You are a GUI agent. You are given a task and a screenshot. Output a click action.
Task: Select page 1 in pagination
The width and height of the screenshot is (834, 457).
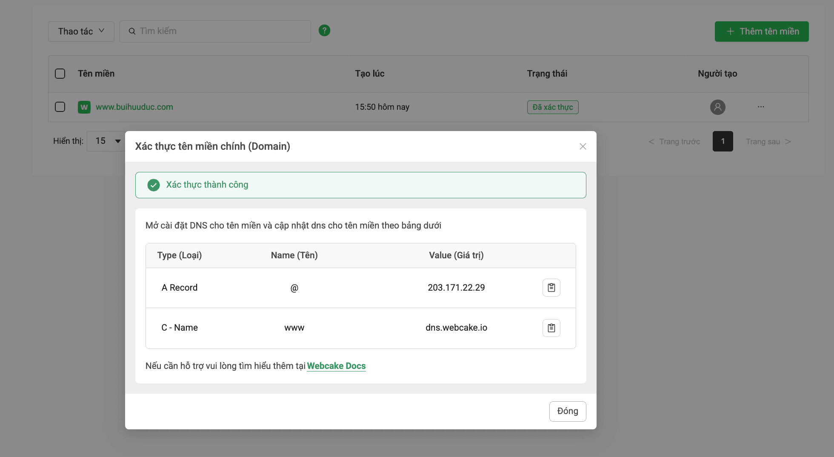click(723, 141)
